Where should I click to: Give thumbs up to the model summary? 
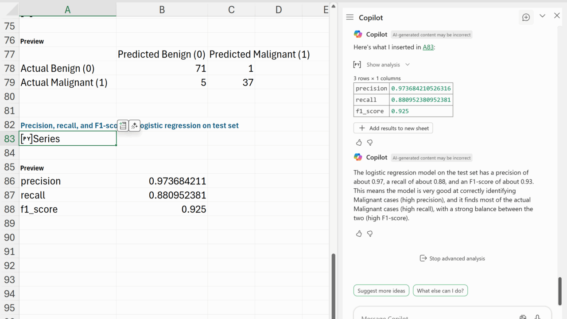(359, 233)
